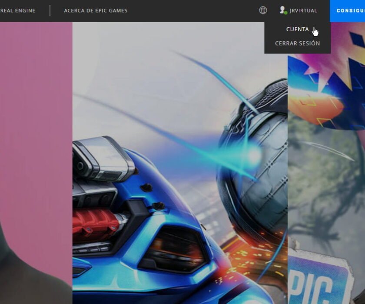Choose CERRAR SESIÓN to log out

click(298, 43)
